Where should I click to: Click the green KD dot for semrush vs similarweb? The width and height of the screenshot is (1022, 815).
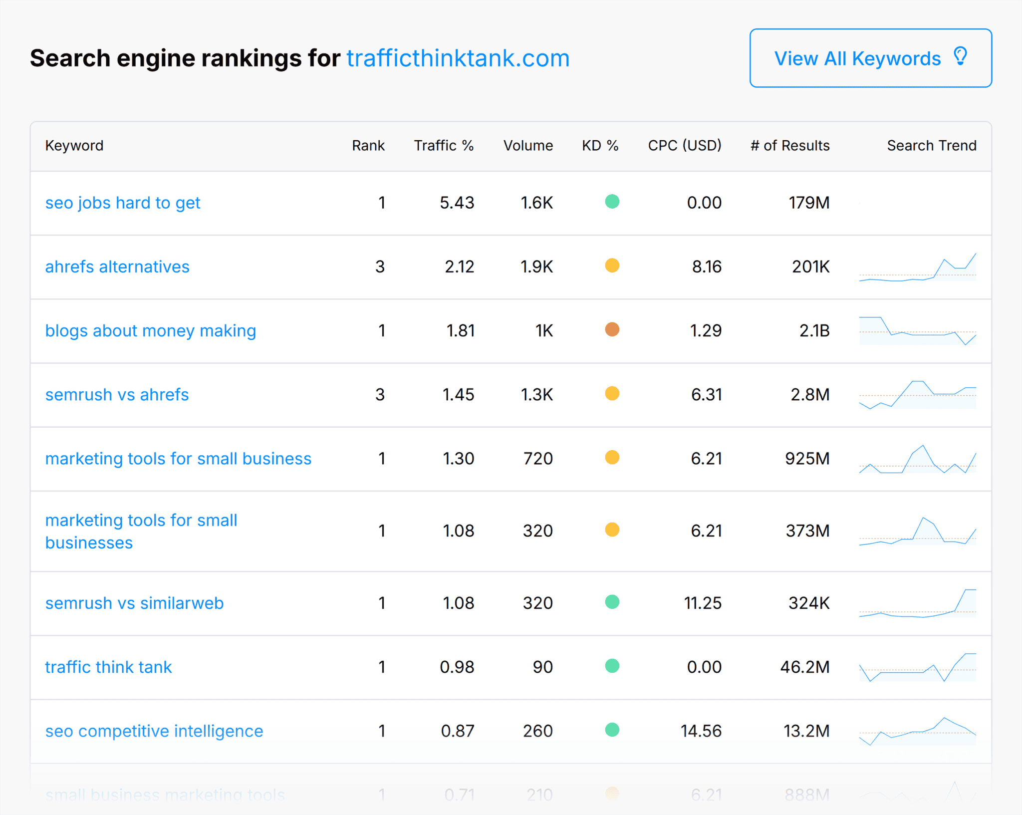point(612,602)
